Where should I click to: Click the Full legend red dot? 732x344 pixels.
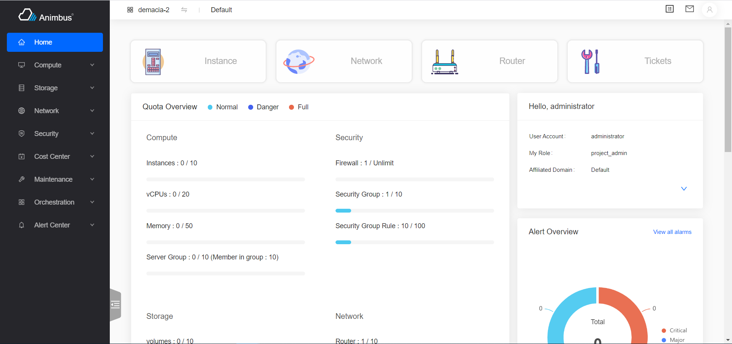point(291,107)
